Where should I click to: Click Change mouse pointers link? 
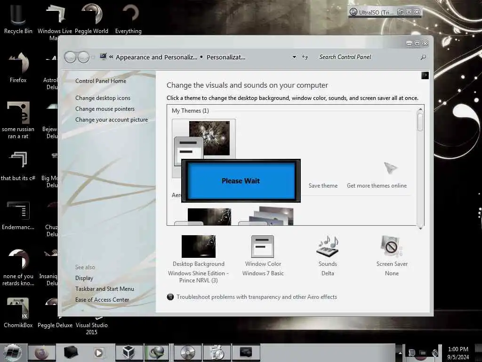pos(105,109)
